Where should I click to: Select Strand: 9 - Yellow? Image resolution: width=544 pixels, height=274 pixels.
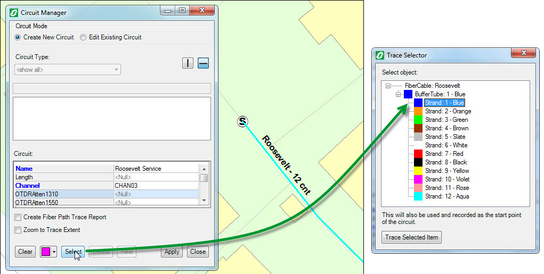pyautogui.click(x=447, y=170)
